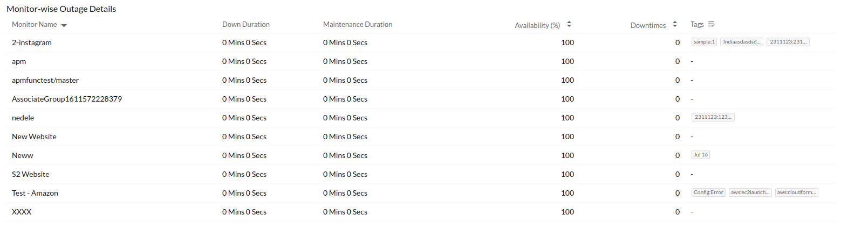This screenshot has height=229, width=841.
Task: Sort by Monitor Name arrow
Action: pyautogui.click(x=64, y=25)
